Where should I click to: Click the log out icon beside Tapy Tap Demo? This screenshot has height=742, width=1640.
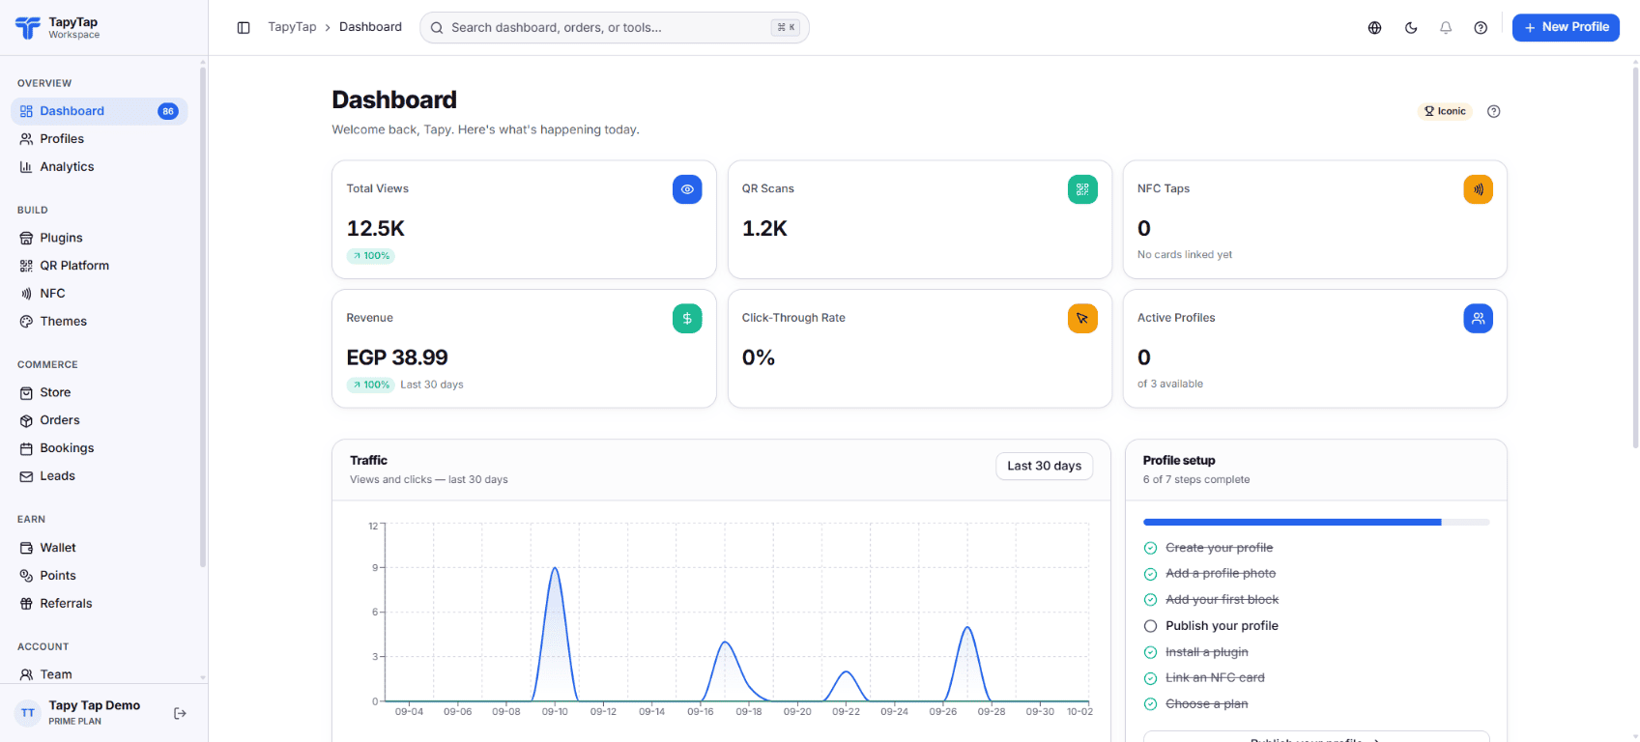coord(180,714)
